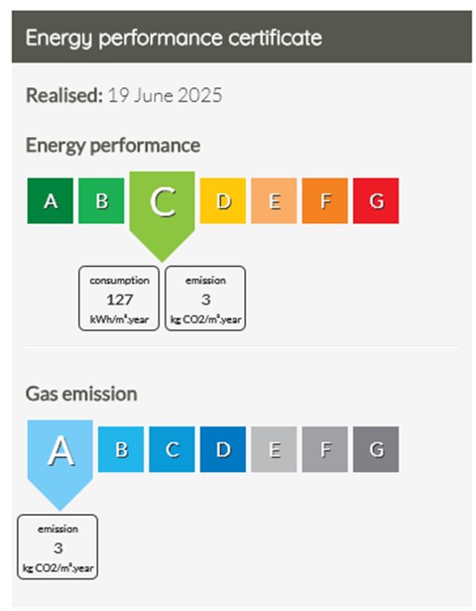Select the blue B gas emission box
This screenshot has width=476, height=611.
pos(121,449)
